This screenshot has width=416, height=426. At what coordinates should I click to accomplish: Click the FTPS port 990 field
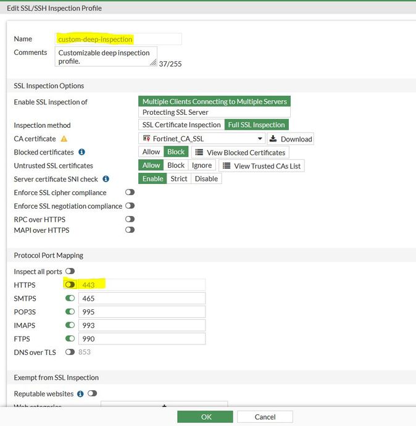click(x=142, y=339)
